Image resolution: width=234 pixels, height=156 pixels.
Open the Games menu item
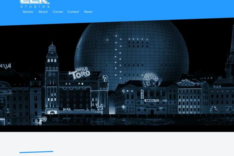(28, 12)
